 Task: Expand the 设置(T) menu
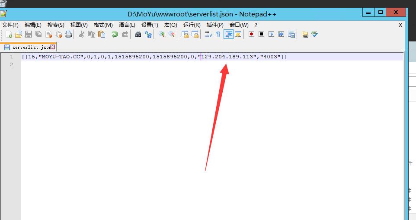click(x=150, y=25)
